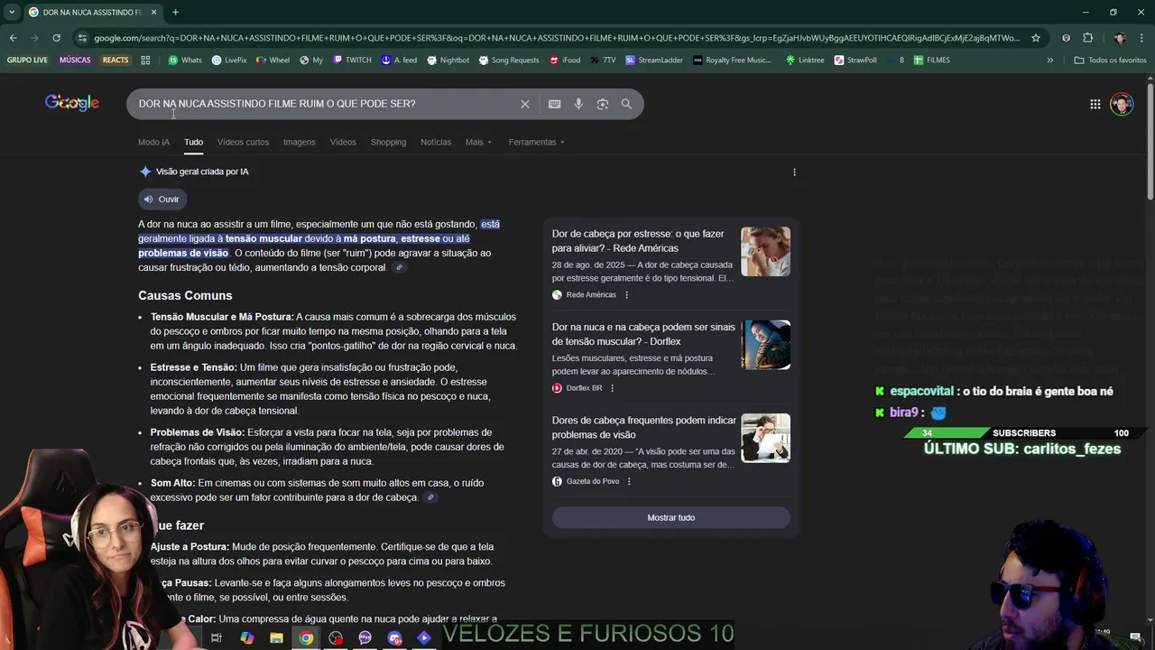1155x650 pixels.
Task: Open the REACTS bookmark folder
Action: pos(115,60)
